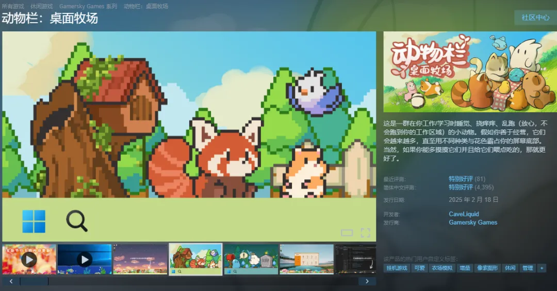Click the thumbnail strip scrollbar handle
The height and width of the screenshot is (291, 557).
(x=34, y=281)
